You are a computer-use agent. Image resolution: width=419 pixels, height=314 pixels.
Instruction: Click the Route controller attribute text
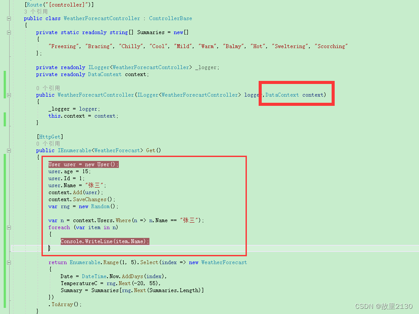(x=60, y=4)
